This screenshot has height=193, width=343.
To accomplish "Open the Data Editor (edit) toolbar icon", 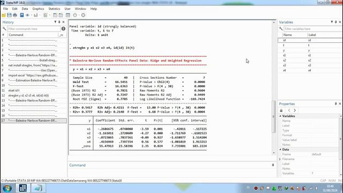I will pos(55,15).
